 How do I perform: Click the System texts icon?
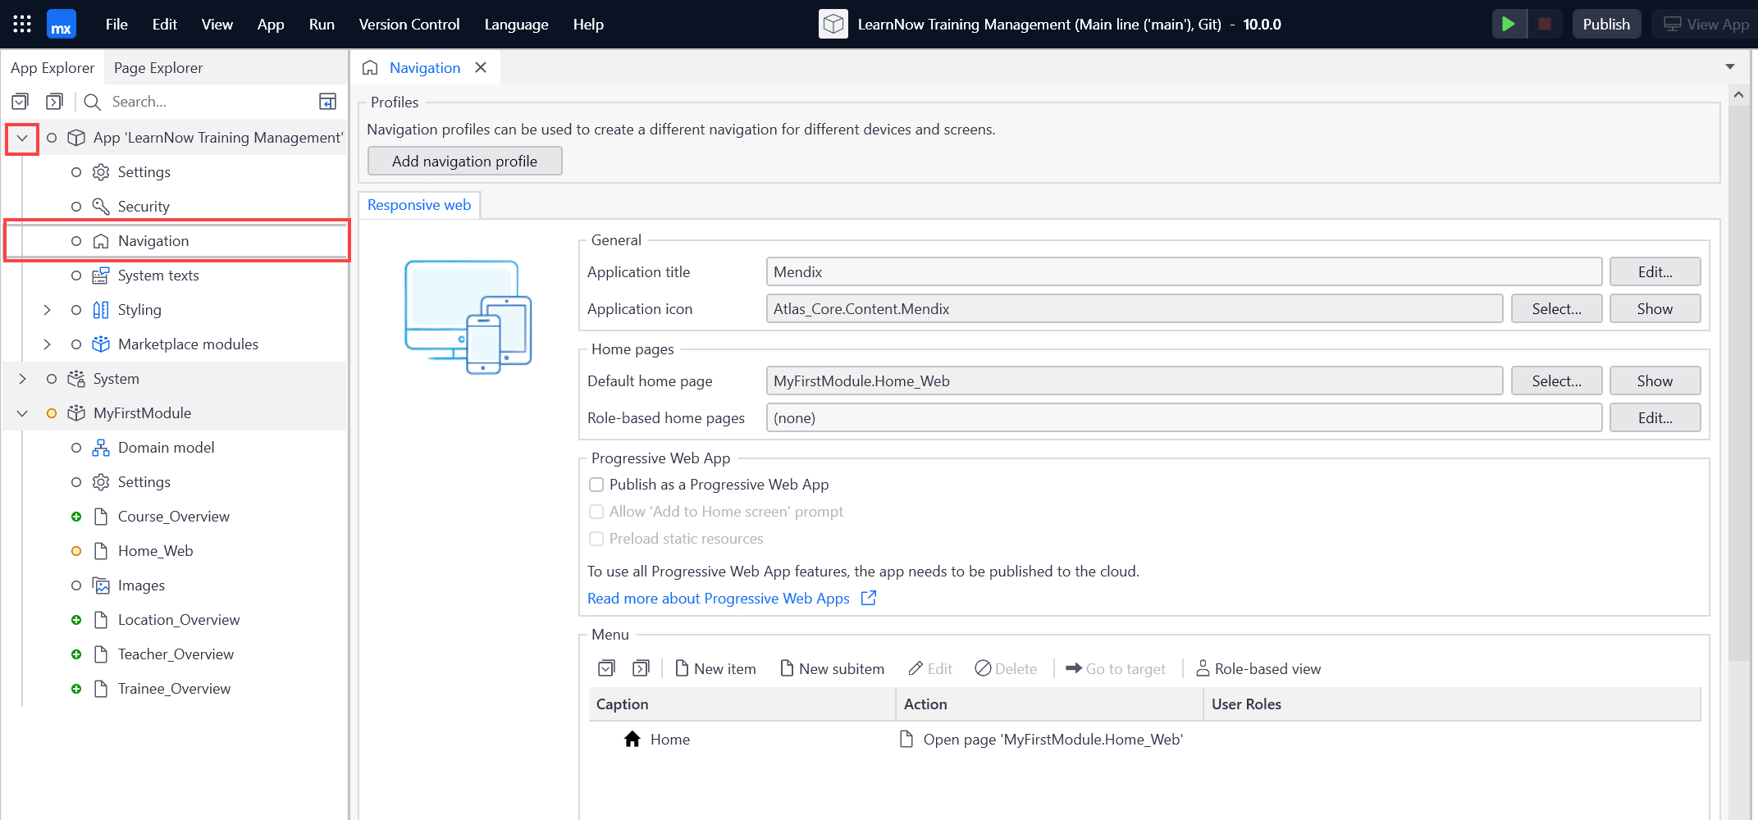click(101, 276)
